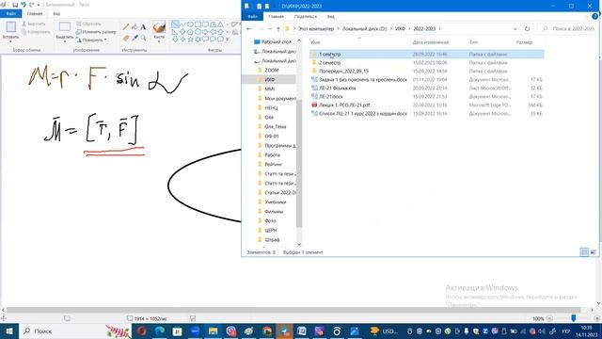Click the Paint zoom out minus button
The height and width of the screenshot is (339, 602).
coord(549,318)
